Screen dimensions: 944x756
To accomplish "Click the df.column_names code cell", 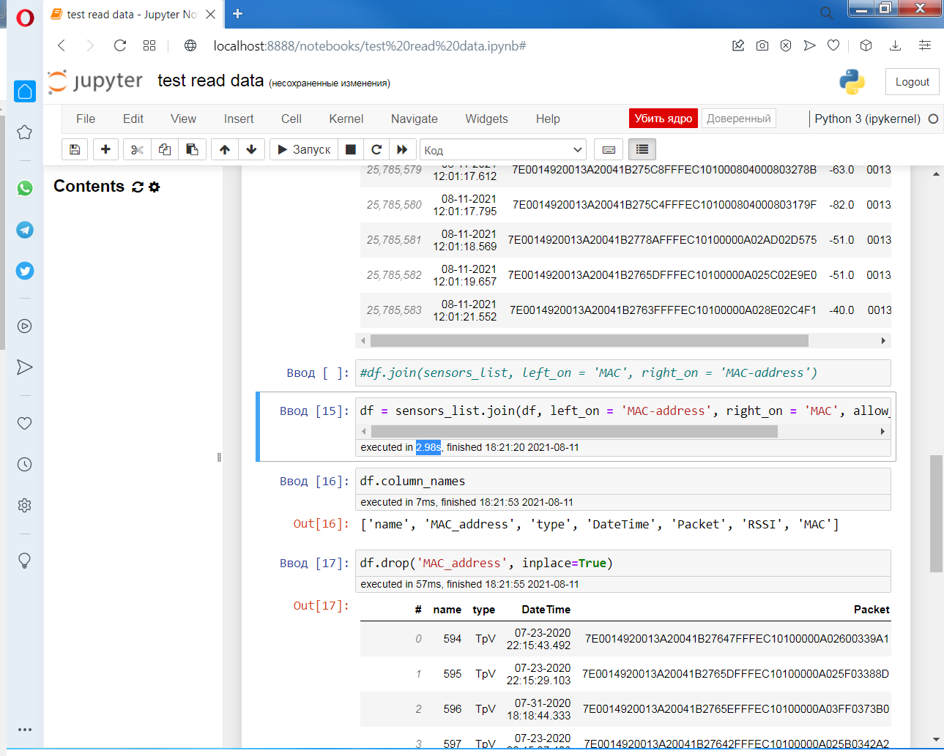I will 622,481.
